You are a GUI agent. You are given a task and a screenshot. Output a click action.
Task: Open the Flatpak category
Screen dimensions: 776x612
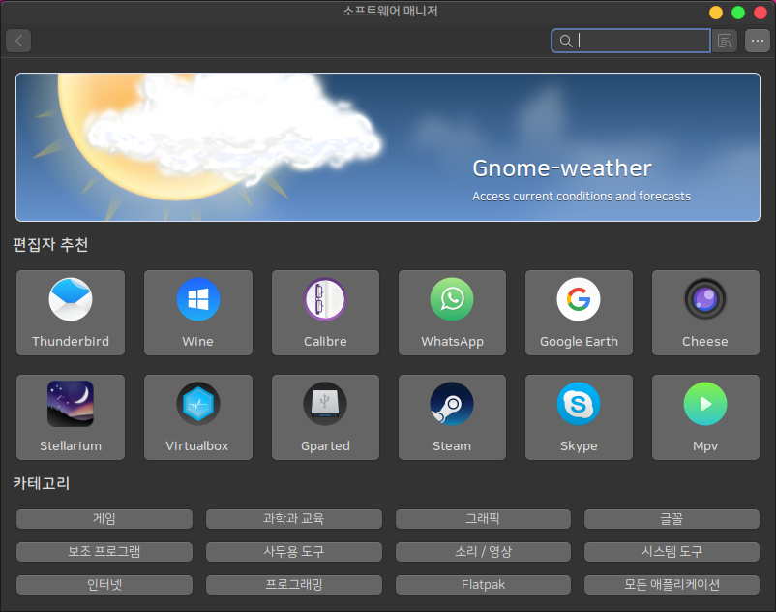click(x=483, y=585)
